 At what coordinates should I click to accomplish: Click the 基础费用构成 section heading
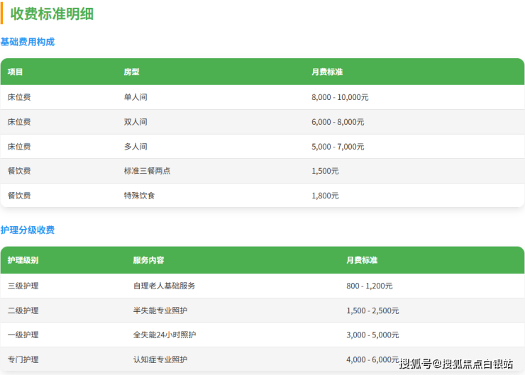[28, 42]
